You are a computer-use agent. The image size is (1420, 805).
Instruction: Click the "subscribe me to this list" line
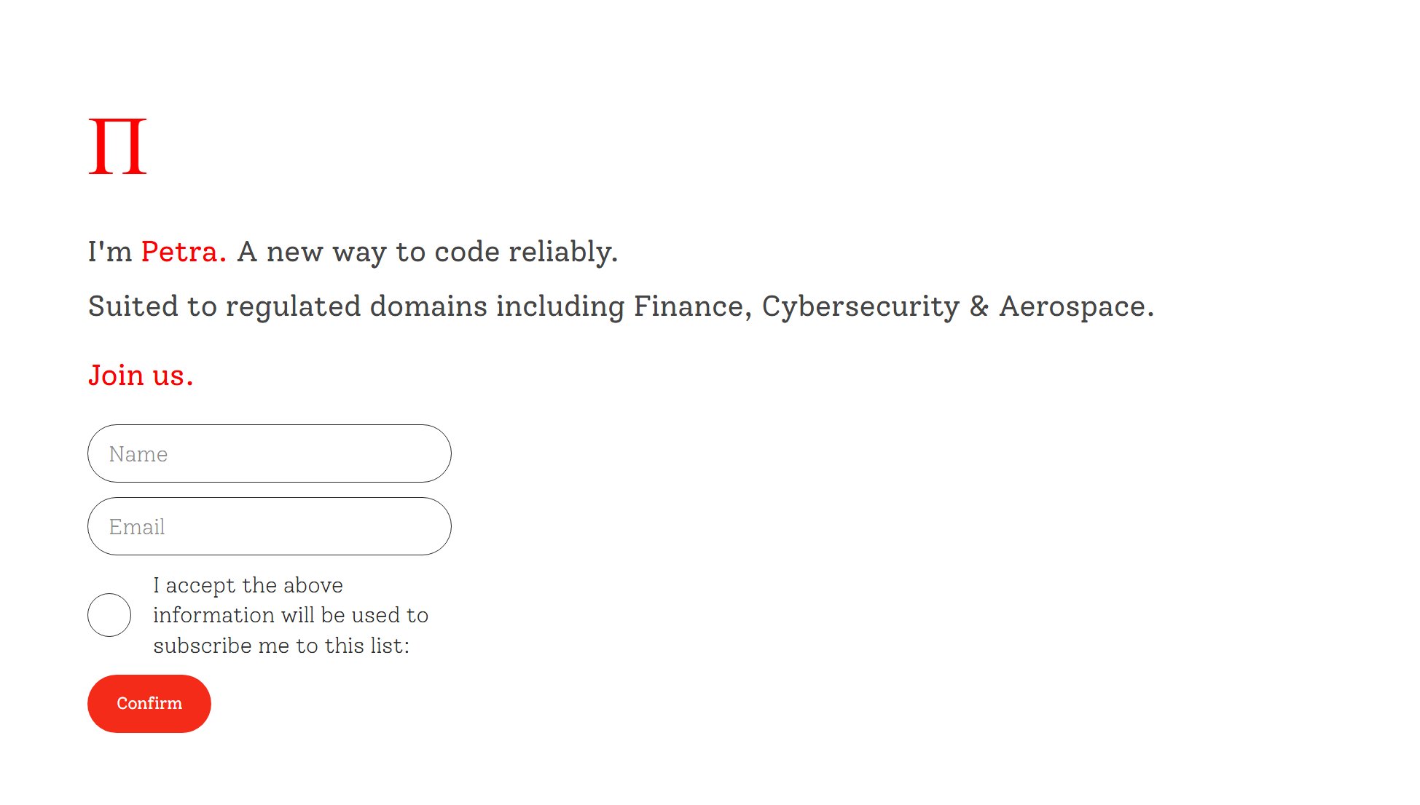click(281, 646)
